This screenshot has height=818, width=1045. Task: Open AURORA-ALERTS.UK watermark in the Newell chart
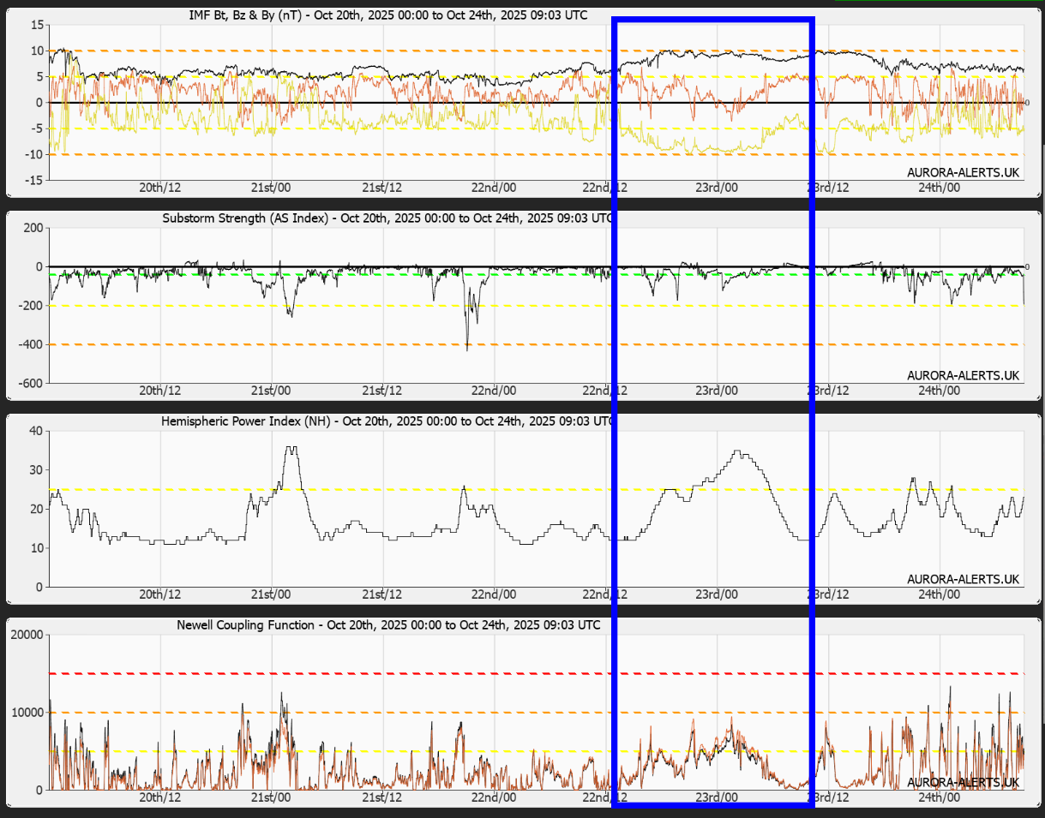pos(963,782)
